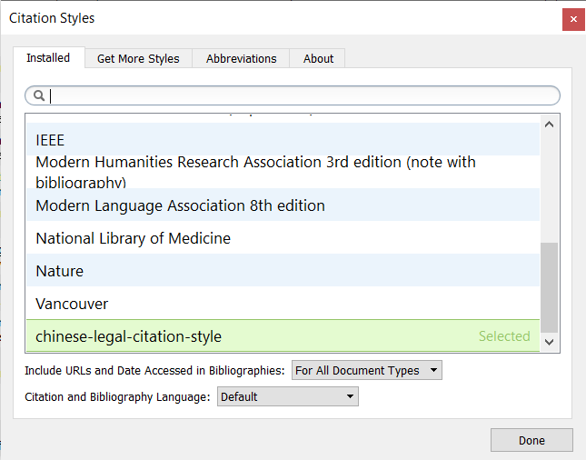Open the About tab
The height and width of the screenshot is (460, 586).
point(318,59)
